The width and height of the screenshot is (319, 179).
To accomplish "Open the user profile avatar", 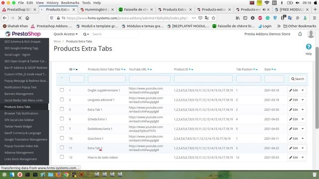I will [311, 34].
